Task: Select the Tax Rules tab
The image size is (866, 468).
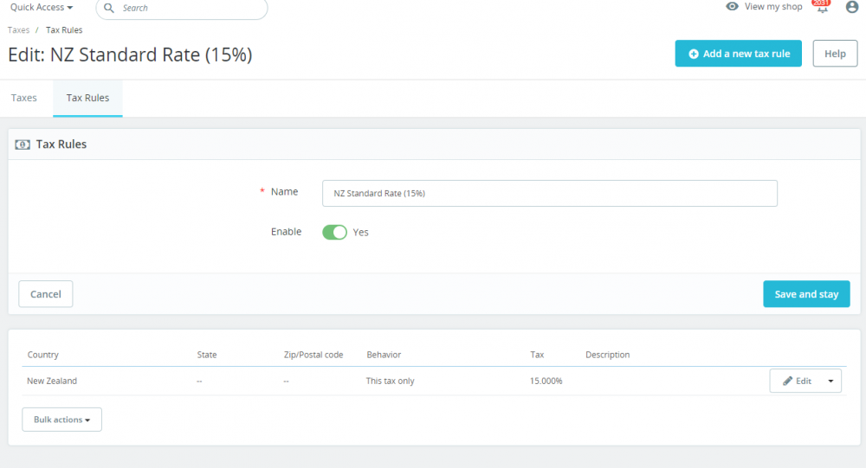Action: tap(87, 98)
